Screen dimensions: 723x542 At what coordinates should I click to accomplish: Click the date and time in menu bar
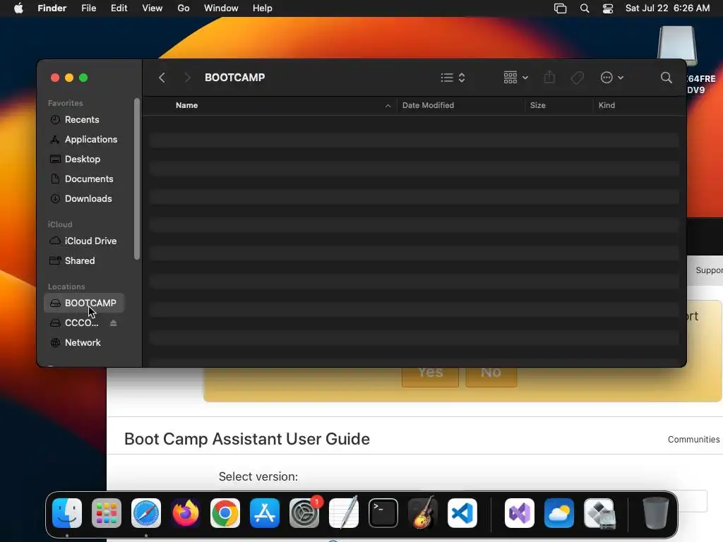667,8
